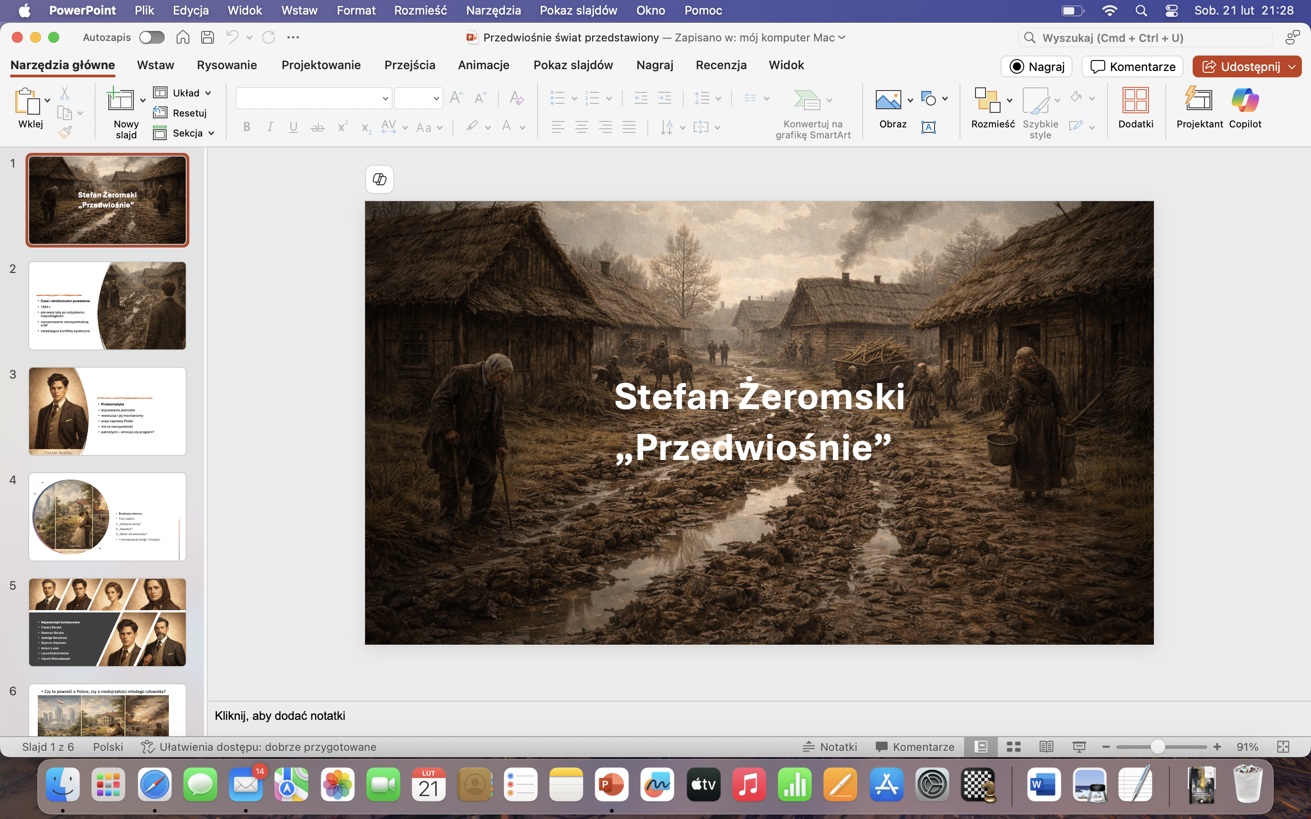
Task: Open the Pokaz slajdów menu bar item
Action: tap(578, 10)
